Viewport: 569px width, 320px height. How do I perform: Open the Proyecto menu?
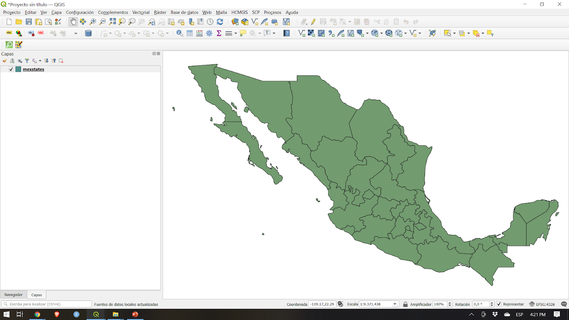coord(12,12)
